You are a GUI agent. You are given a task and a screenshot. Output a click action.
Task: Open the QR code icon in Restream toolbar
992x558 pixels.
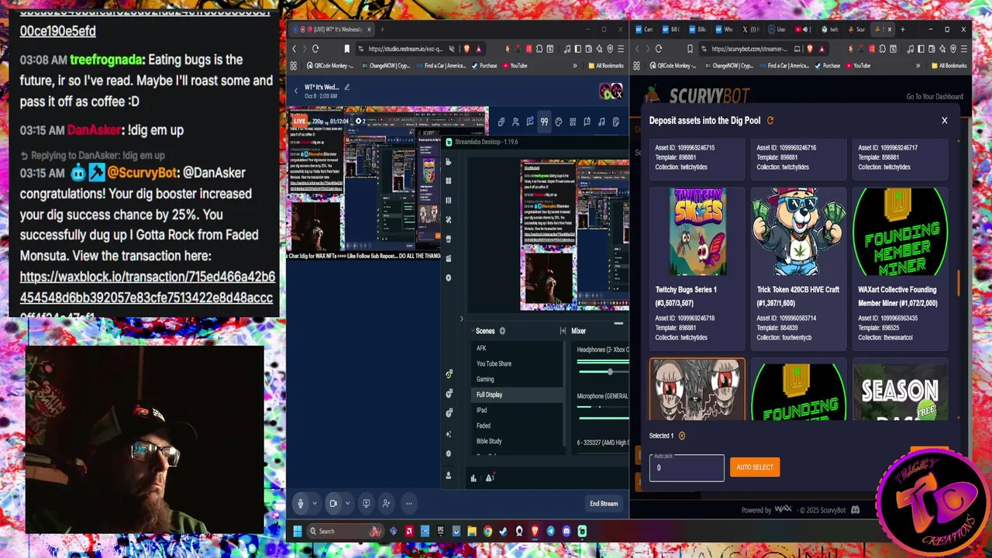point(573,122)
